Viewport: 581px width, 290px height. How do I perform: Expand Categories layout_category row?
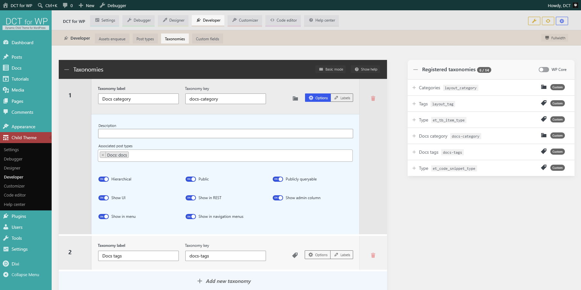coord(414,88)
